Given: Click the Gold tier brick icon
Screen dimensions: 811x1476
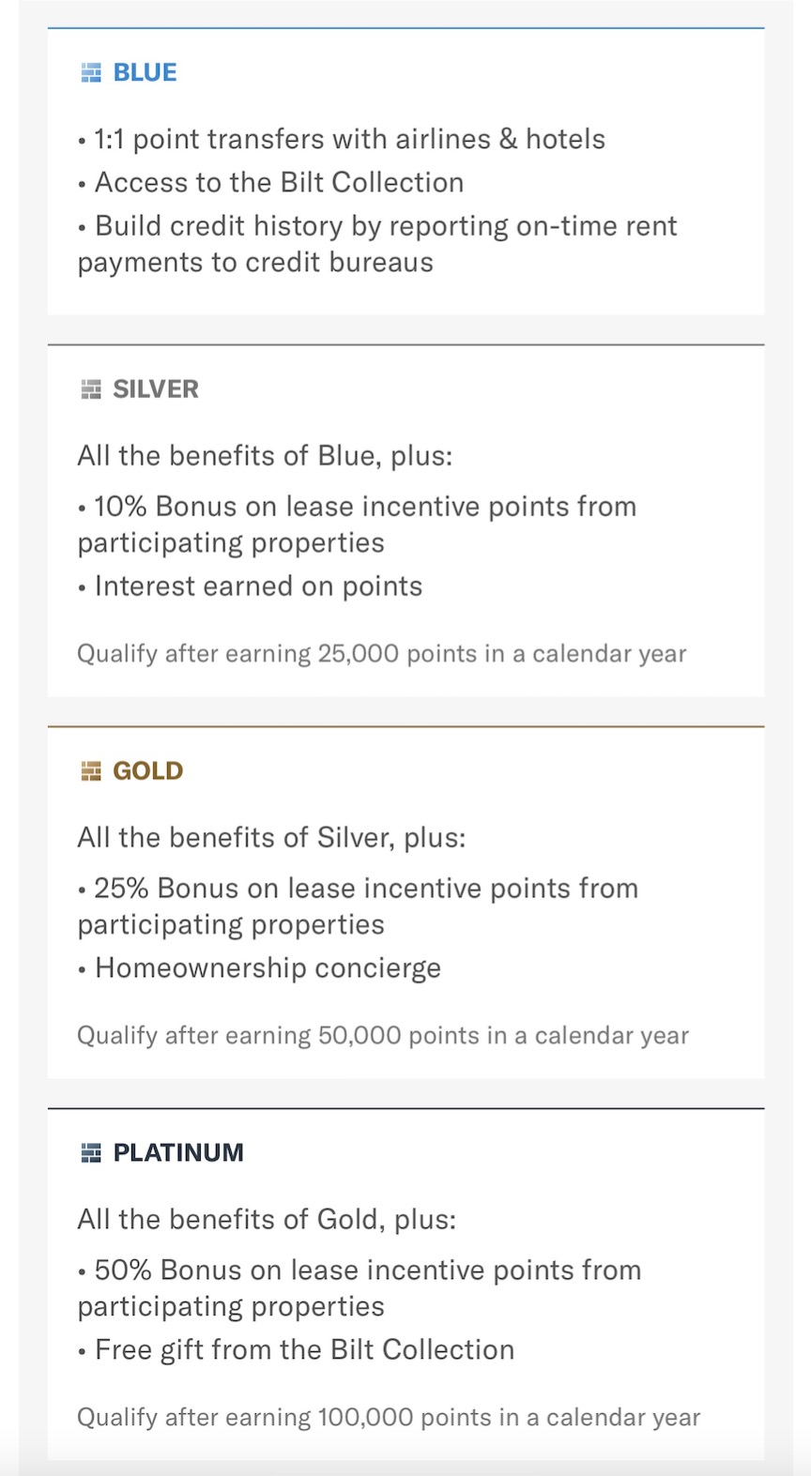Looking at the screenshot, I should pyautogui.click(x=91, y=771).
